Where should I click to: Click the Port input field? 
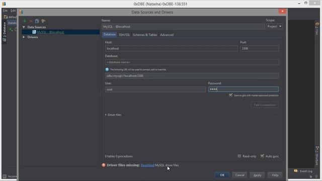[x=260, y=48]
